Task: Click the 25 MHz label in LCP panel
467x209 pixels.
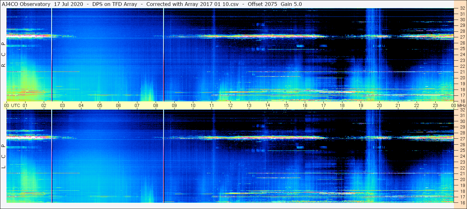Action: (462, 150)
